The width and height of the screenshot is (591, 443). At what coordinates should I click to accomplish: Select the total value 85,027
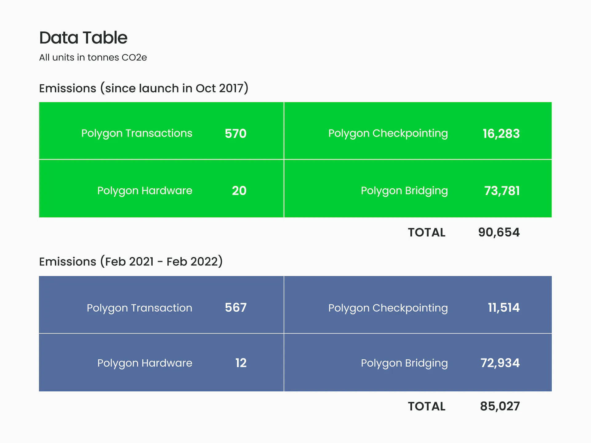click(500, 406)
